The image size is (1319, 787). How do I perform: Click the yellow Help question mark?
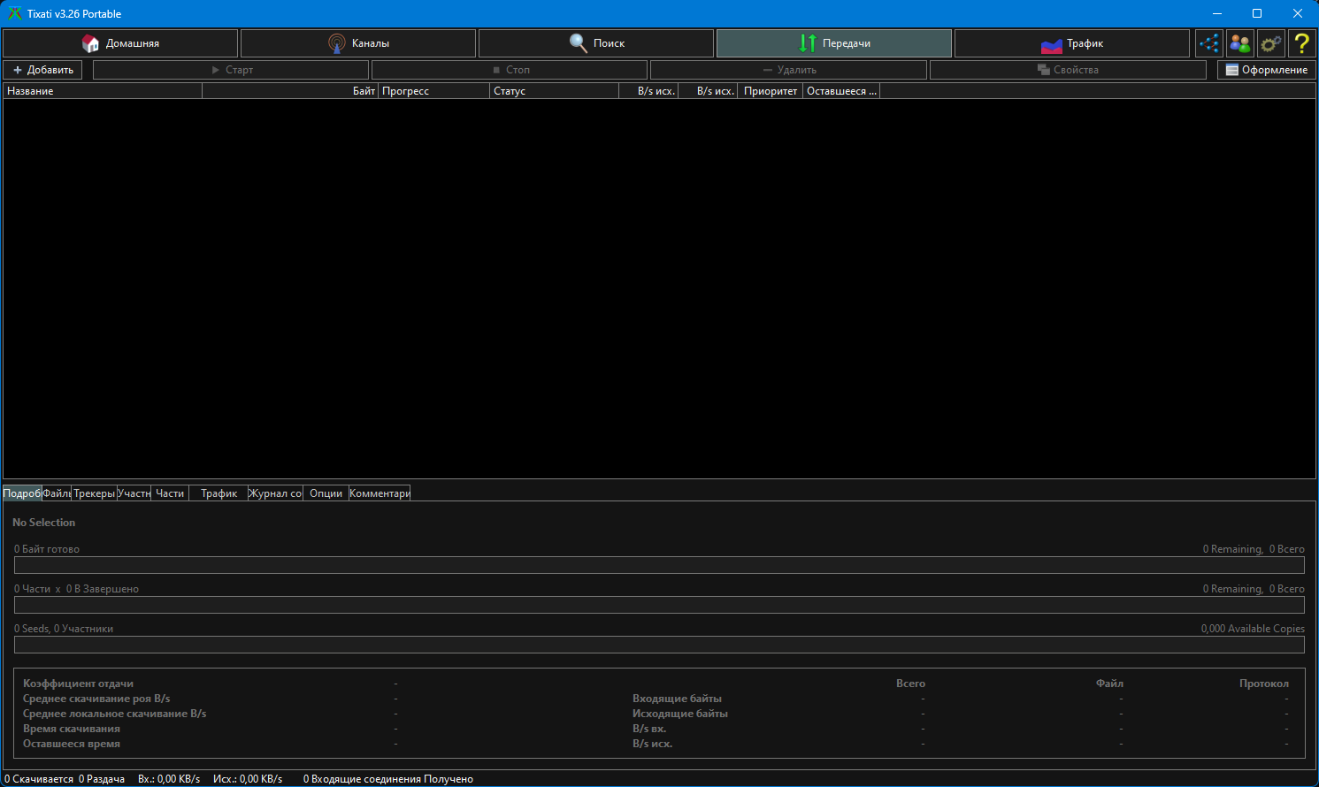[x=1301, y=43]
